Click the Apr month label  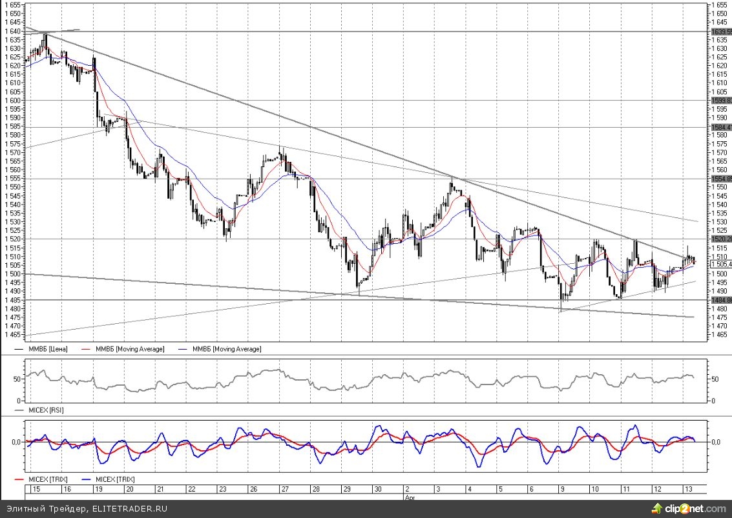coord(408,497)
